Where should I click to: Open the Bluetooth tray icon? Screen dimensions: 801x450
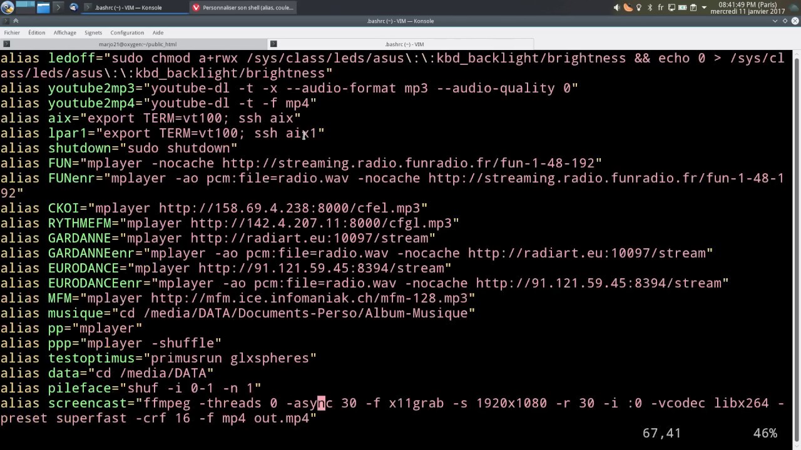point(650,7)
